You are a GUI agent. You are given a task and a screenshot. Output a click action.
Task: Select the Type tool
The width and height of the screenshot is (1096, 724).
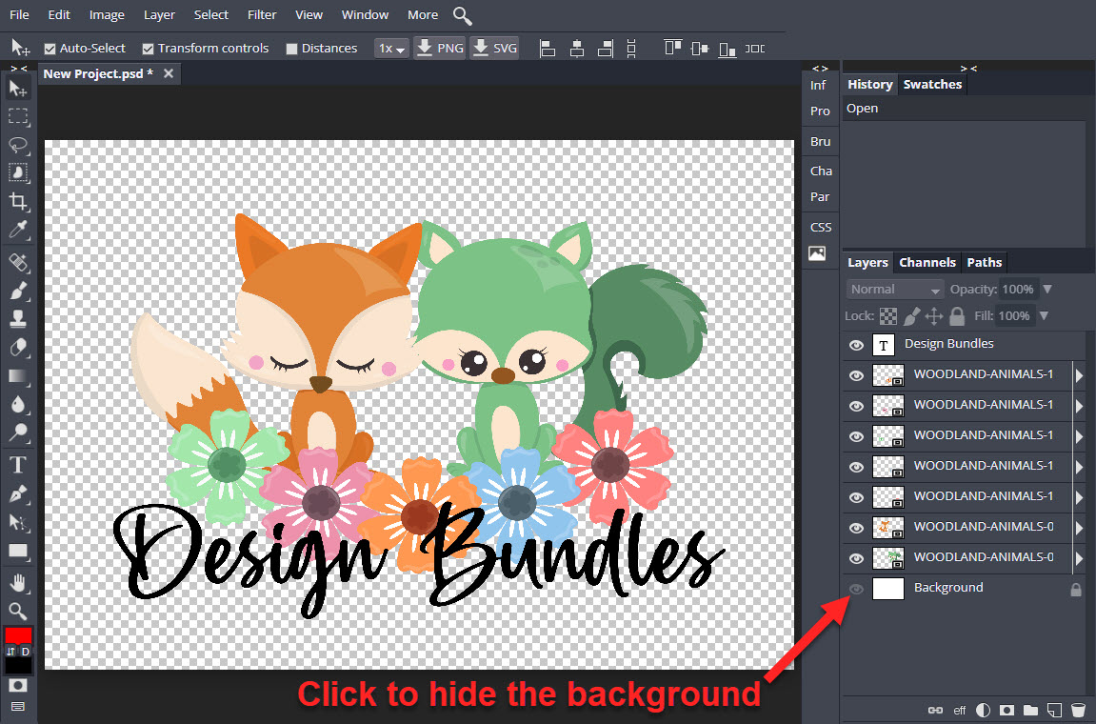(x=18, y=465)
